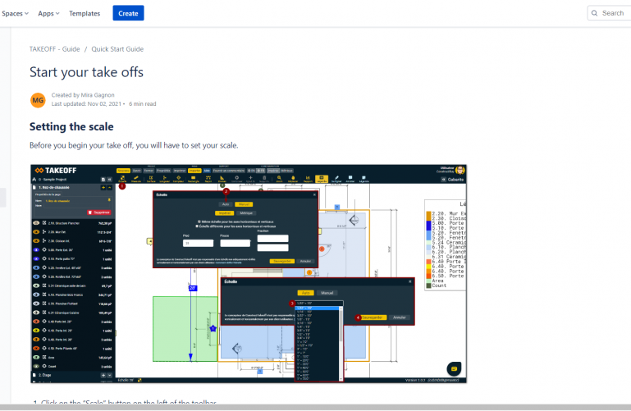Select the zoom magnifier tool icon

pos(279,179)
